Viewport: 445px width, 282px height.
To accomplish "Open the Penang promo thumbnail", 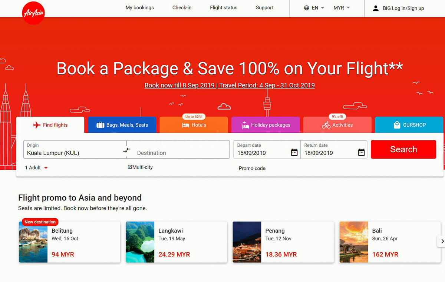I will (247, 242).
